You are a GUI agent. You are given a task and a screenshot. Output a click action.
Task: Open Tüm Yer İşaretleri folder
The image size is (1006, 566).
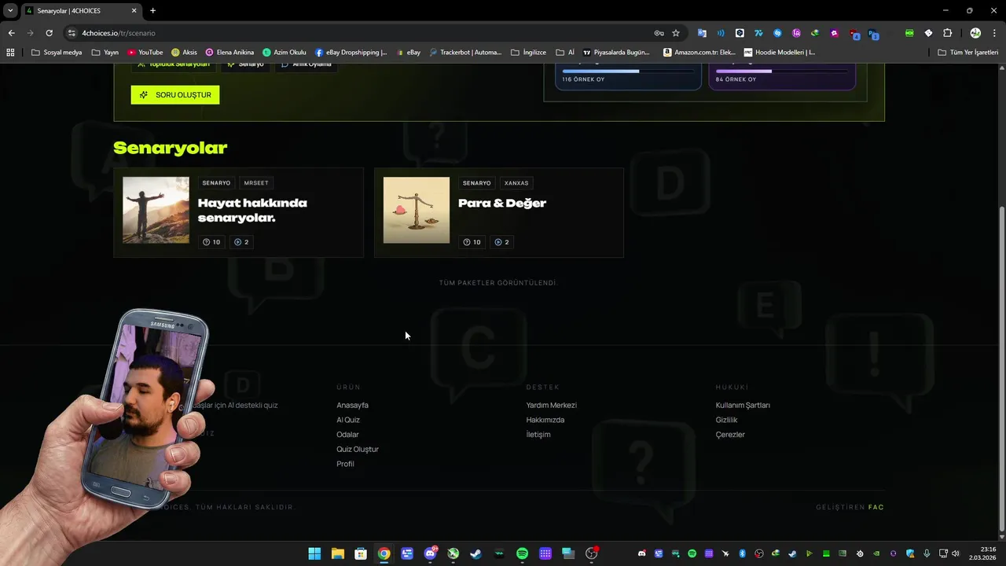pos(967,53)
